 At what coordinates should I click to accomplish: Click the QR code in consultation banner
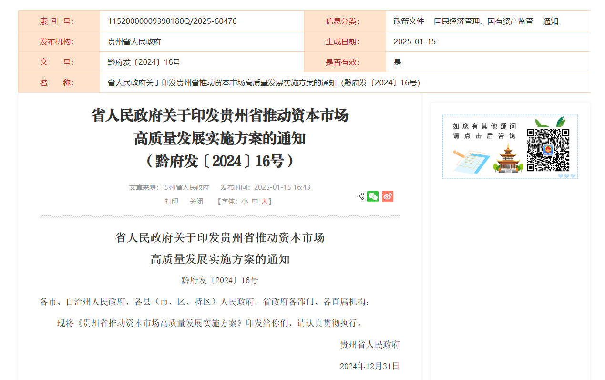point(548,150)
